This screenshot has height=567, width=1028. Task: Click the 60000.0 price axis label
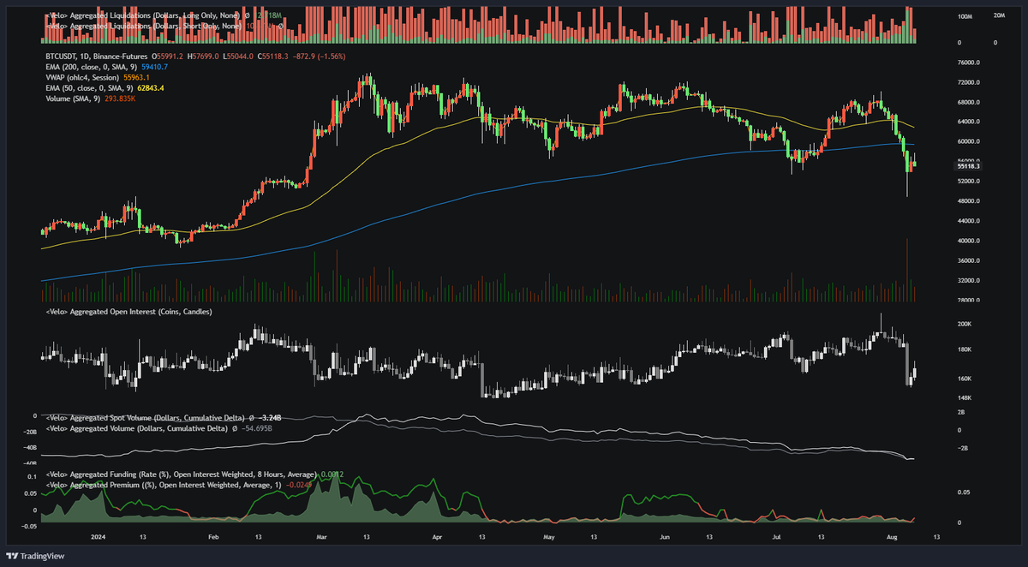[969, 141]
